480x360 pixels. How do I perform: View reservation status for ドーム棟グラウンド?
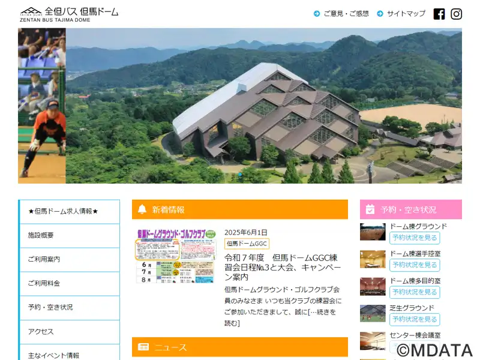pyautogui.click(x=415, y=238)
